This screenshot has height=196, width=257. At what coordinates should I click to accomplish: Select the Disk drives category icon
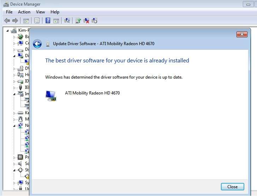(x=20, y=50)
